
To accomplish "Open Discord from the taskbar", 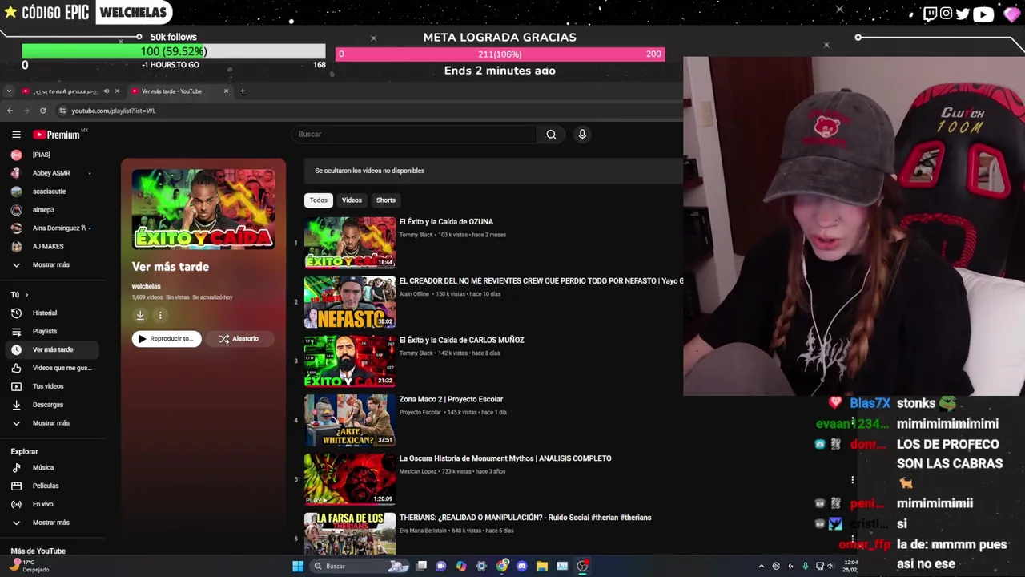I will (522, 566).
